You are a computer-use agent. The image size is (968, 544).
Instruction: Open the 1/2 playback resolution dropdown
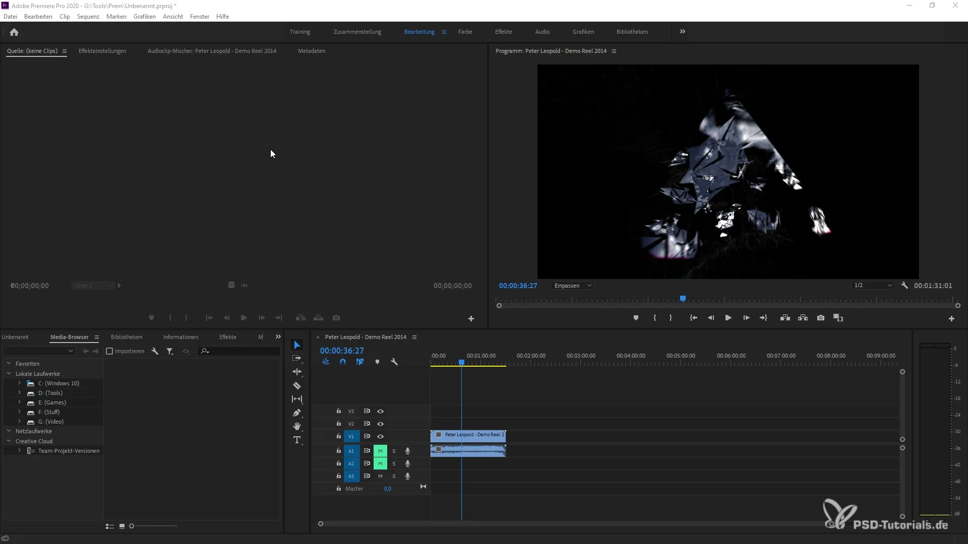click(x=873, y=286)
